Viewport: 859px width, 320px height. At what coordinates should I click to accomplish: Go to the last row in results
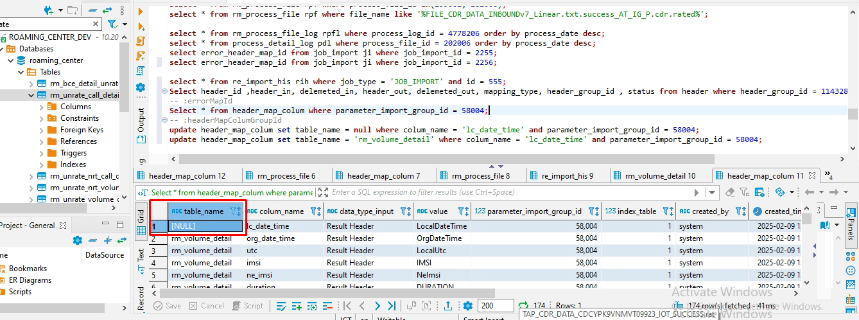(392, 306)
